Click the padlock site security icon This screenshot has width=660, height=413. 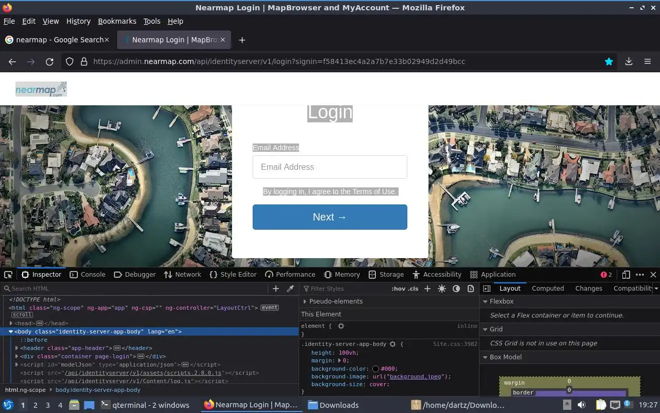point(84,61)
